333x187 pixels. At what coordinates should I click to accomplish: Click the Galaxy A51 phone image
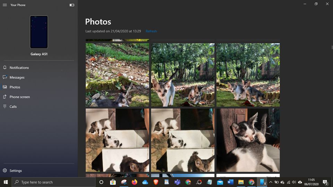(39, 32)
